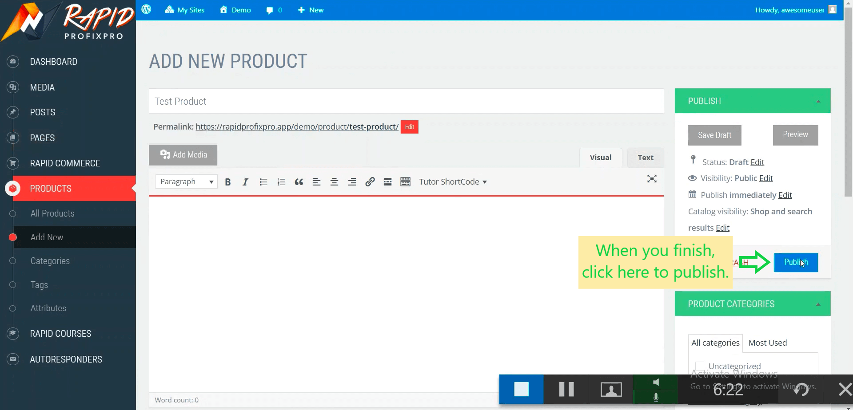Toggle bold formatting
The width and height of the screenshot is (853, 410).
coord(228,182)
